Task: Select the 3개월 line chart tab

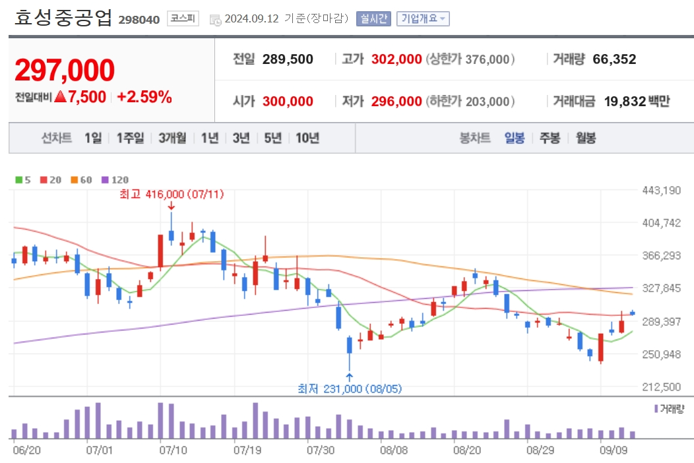Action: [173, 138]
